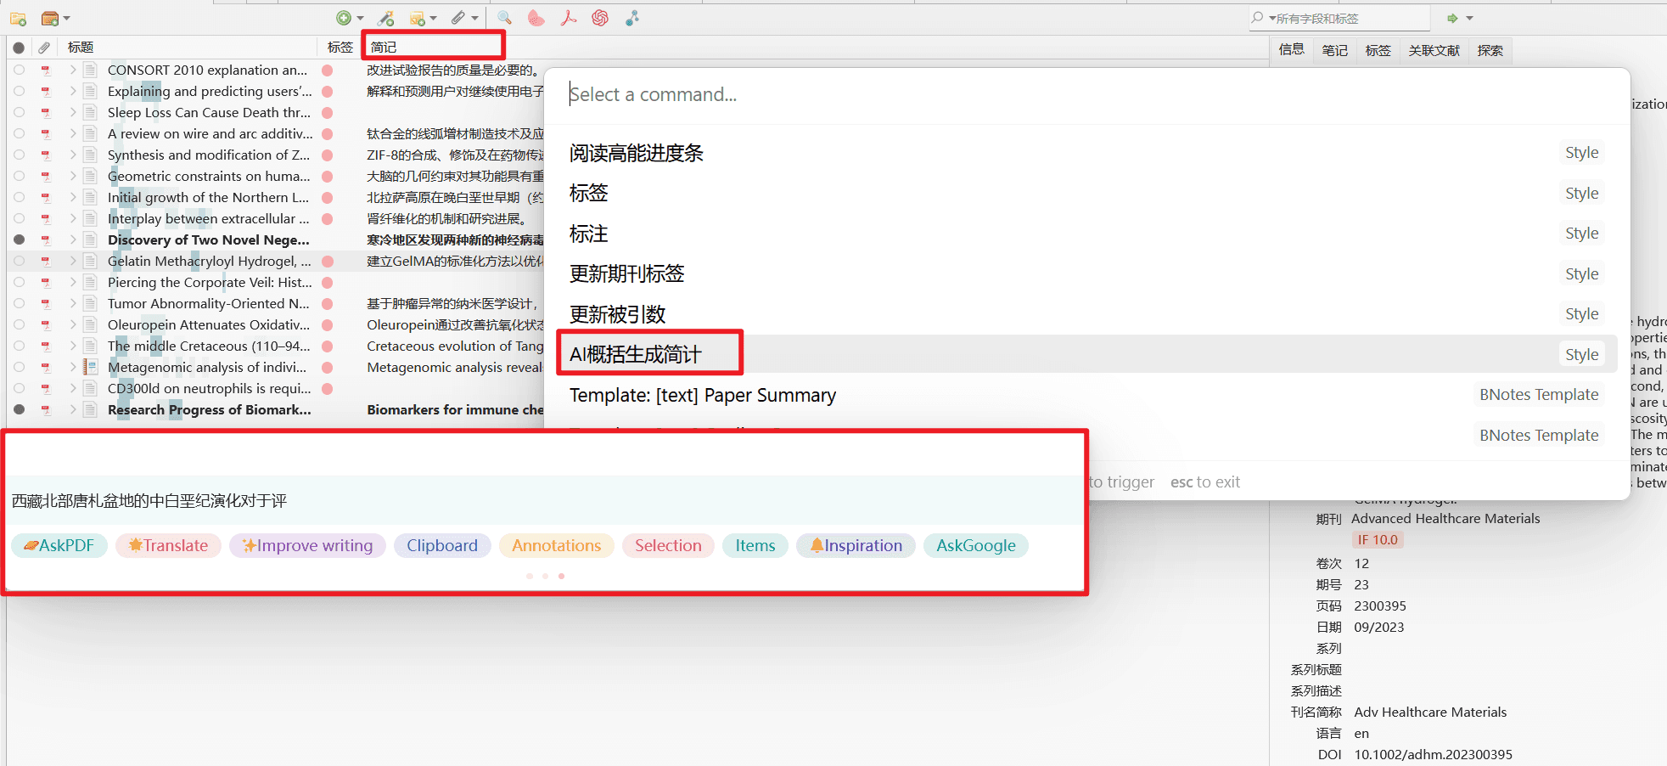The image size is (1667, 766).
Task: Click the paperclip Add Attachment icon
Action: pyautogui.click(x=461, y=18)
